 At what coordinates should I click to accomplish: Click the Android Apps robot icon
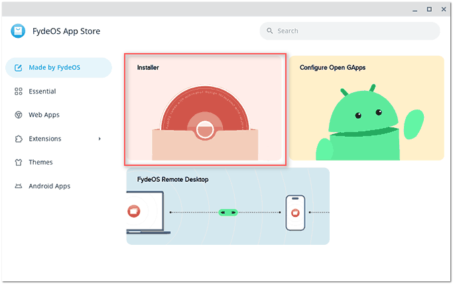tap(18, 186)
